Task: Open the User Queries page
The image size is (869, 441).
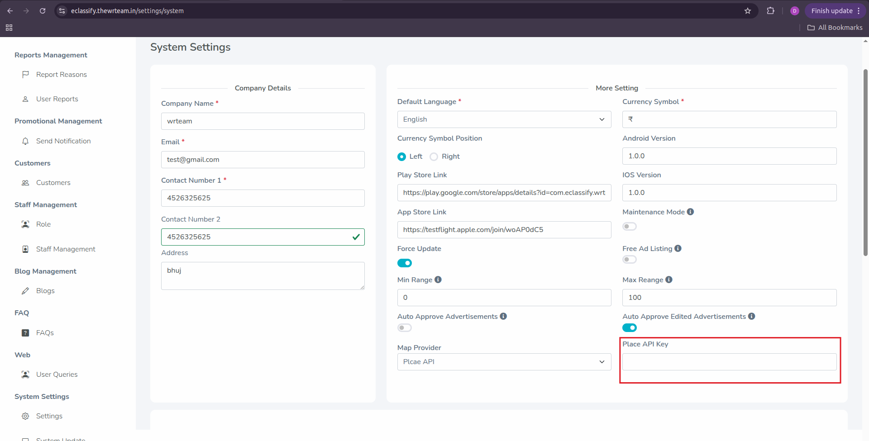Action: 57,375
